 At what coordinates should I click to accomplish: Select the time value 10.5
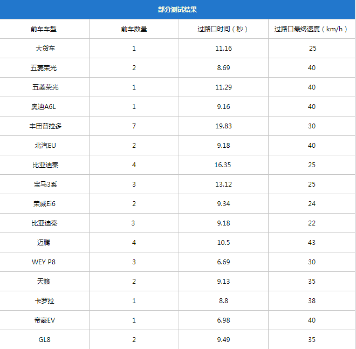click(224, 243)
